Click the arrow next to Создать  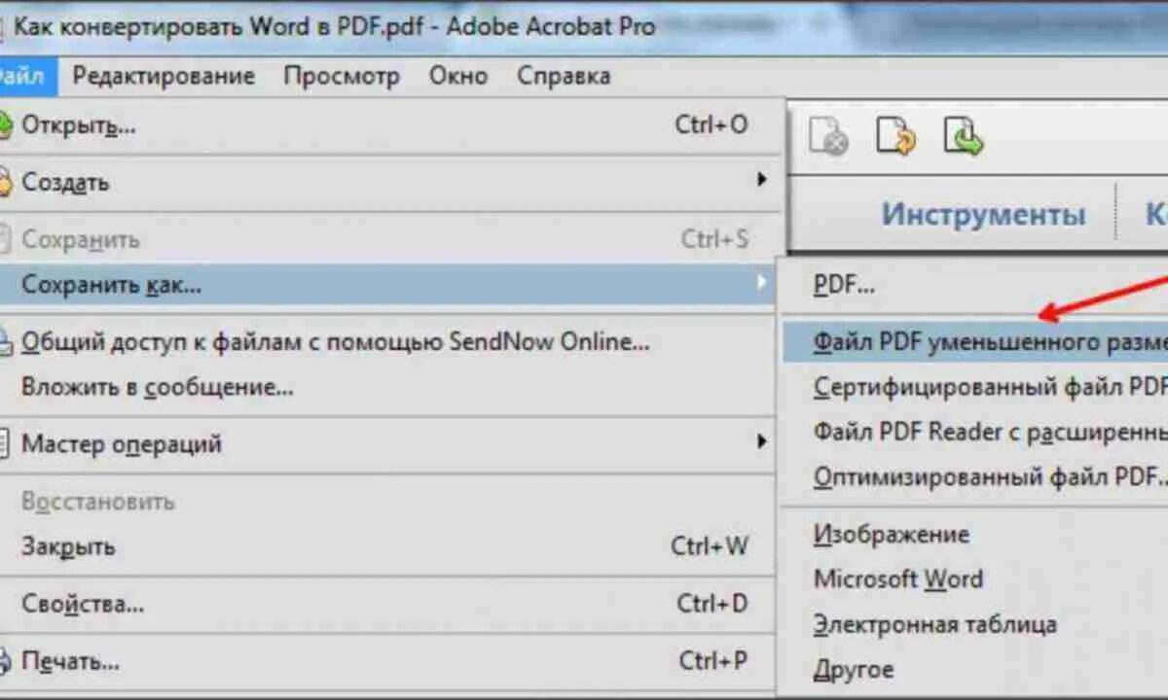762,180
